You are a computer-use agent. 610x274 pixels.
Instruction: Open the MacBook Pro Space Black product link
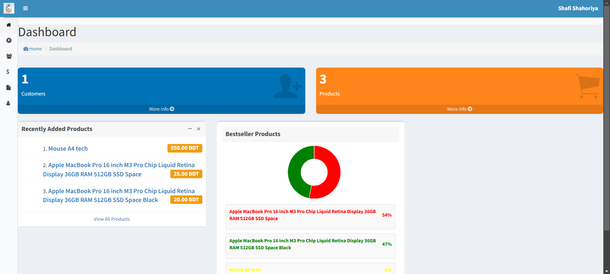click(119, 195)
